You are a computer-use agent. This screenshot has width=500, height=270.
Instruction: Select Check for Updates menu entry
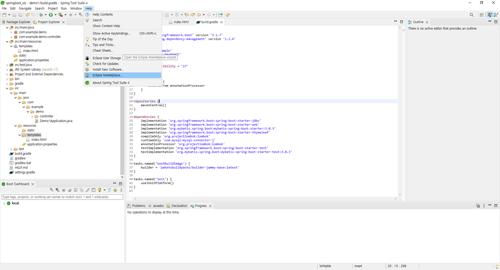pyautogui.click(x=123, y=64)
